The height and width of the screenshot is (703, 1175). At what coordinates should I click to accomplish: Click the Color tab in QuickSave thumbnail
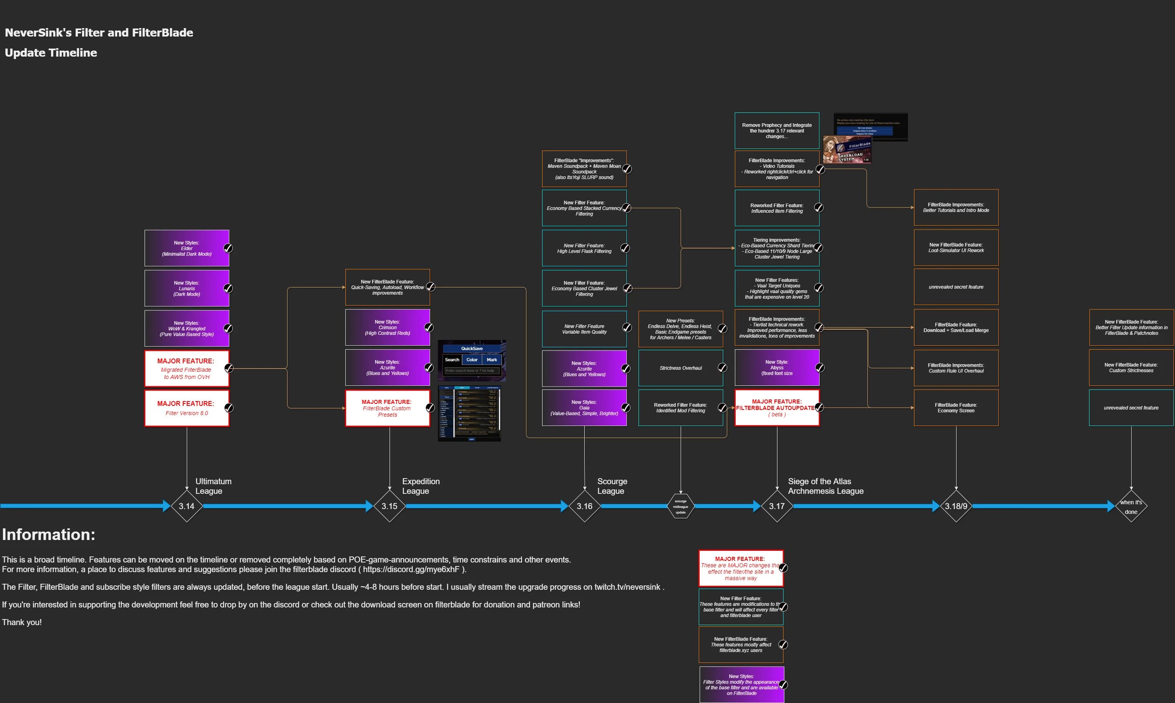tap(472, 360)
